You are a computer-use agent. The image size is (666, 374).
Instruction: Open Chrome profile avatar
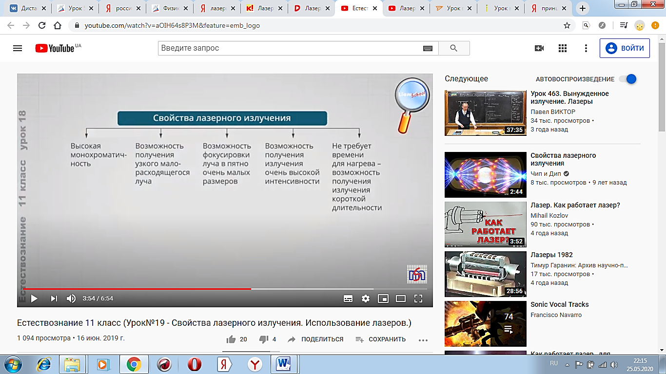tap(640, 25)
